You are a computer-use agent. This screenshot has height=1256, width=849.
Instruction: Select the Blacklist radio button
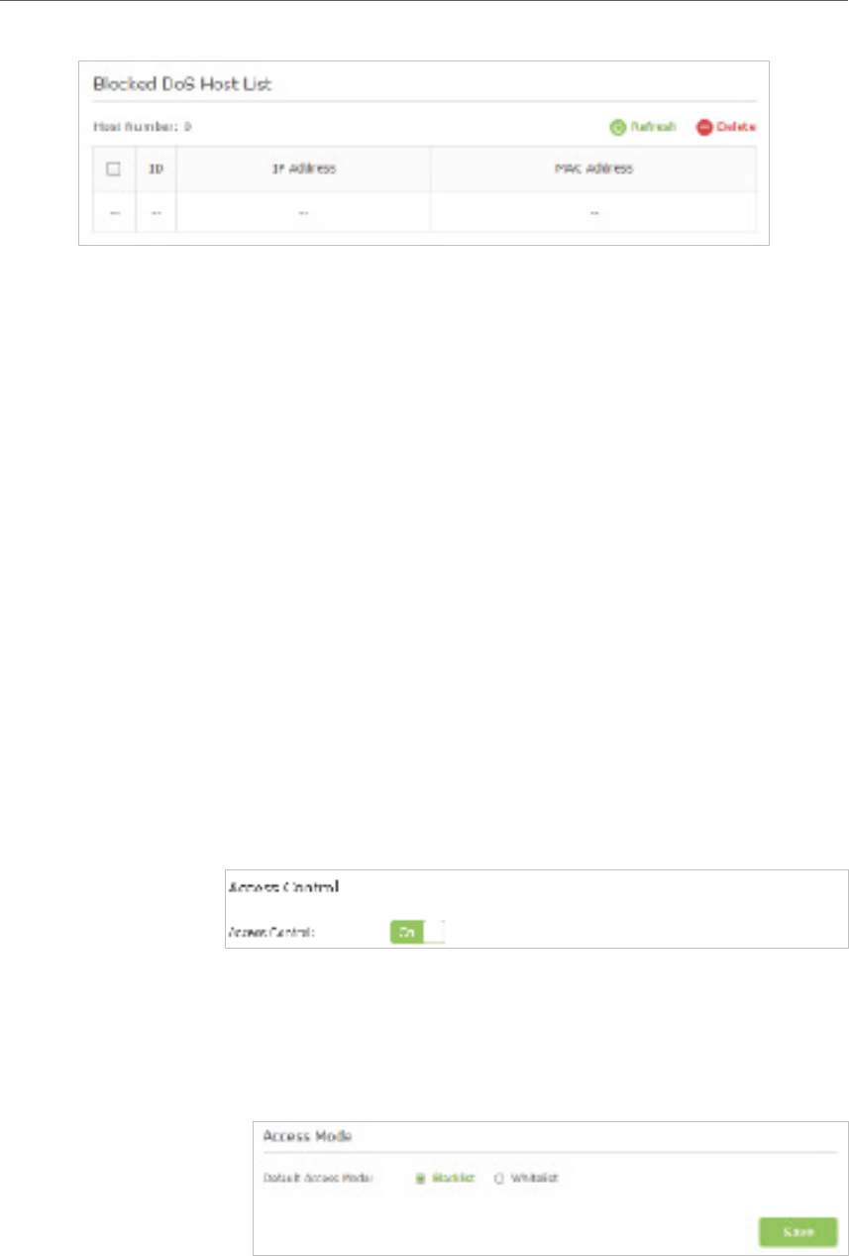420,1179
